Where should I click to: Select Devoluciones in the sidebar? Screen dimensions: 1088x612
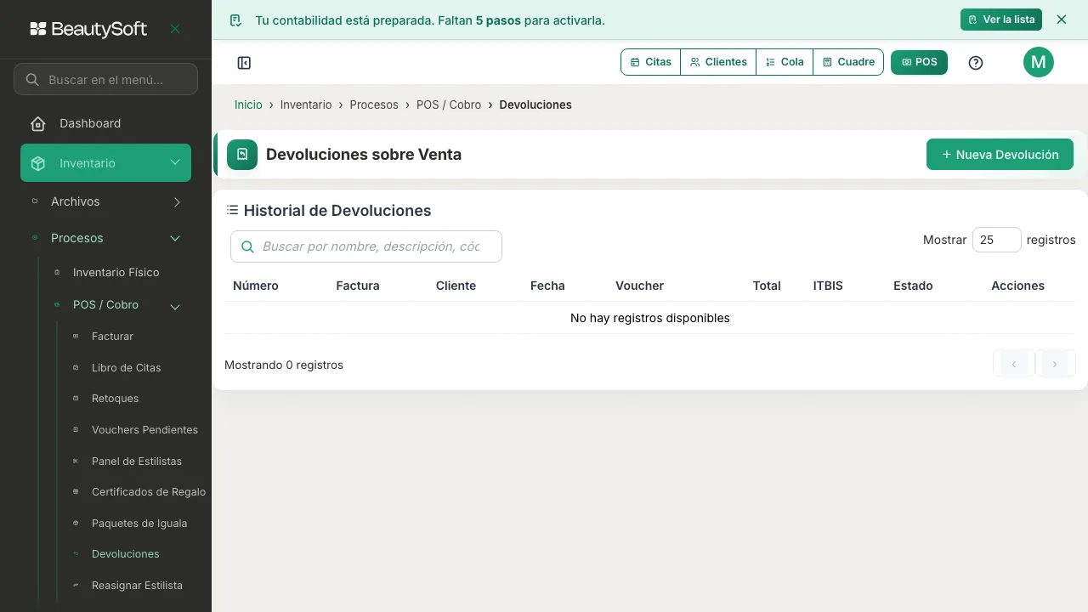pos(125,553)
